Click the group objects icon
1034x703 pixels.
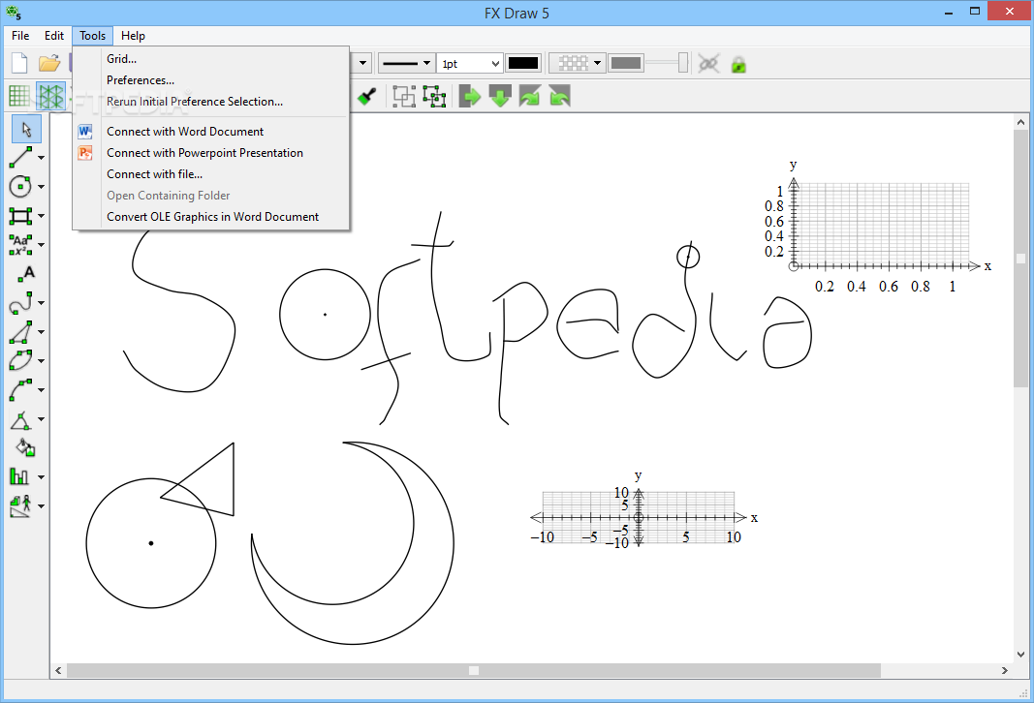click(403, 97)
